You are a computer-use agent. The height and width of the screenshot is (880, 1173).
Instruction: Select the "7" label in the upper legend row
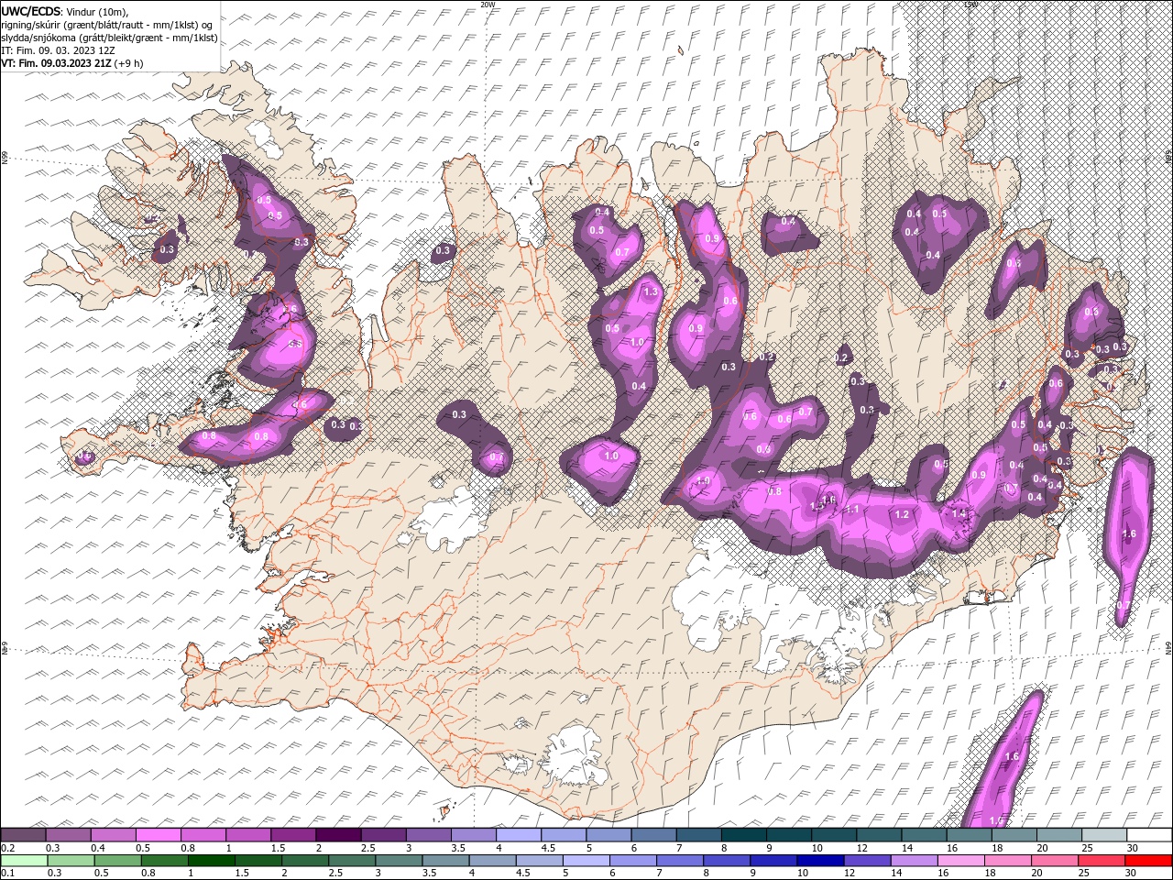pyautogui.click(x=681, y=848)
